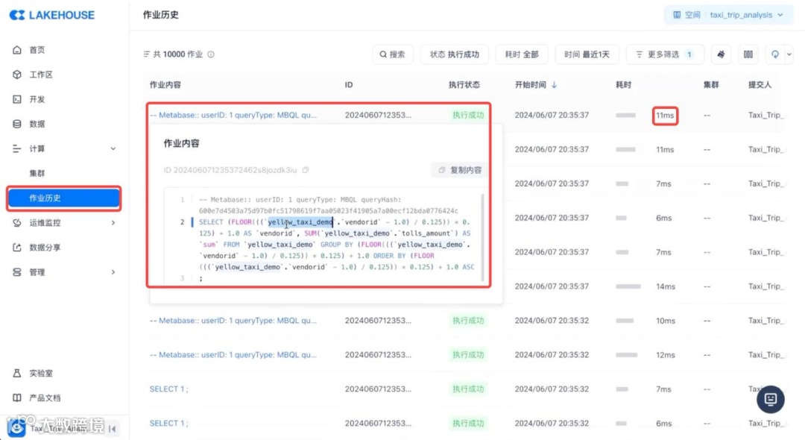This screenshot has height=440, width=805.
Task: Open the 耗时 全部 filter
Action: coord(522,54)
